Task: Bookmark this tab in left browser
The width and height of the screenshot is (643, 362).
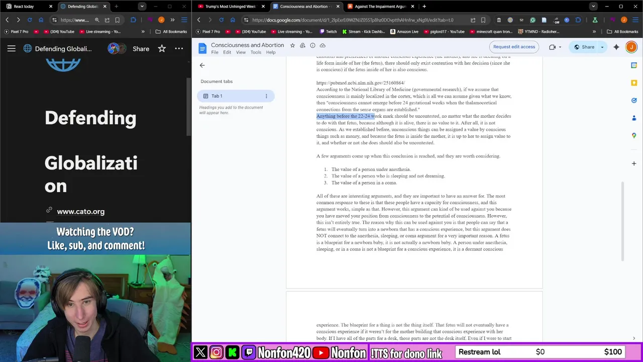Action: click(117, 20)
